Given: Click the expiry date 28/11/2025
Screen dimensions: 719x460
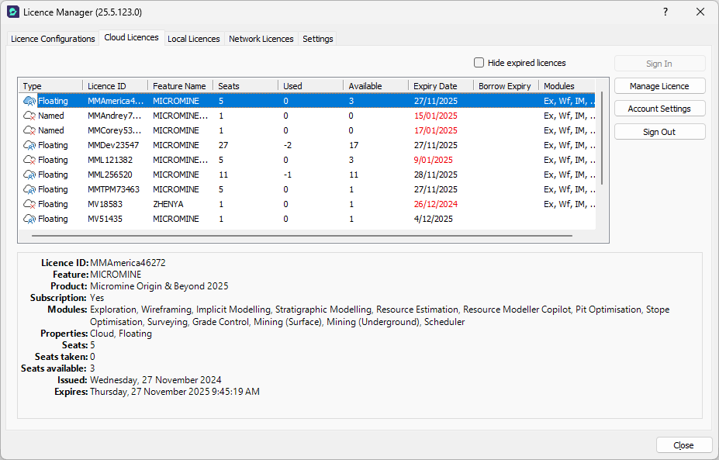Looking at the screenshot, I should click(436, 175).
